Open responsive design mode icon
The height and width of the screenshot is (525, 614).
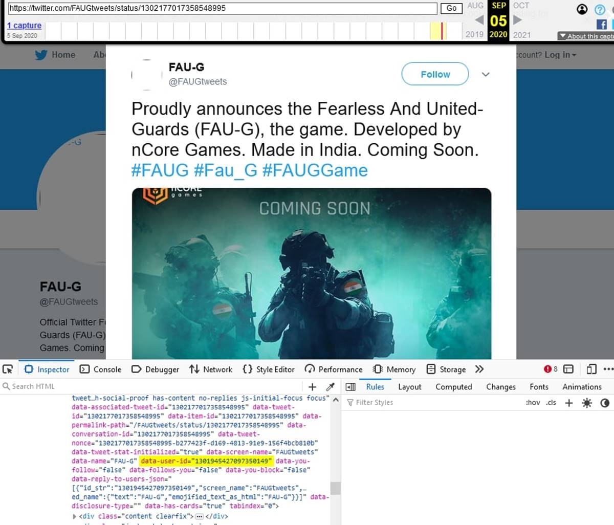(591, 369)
